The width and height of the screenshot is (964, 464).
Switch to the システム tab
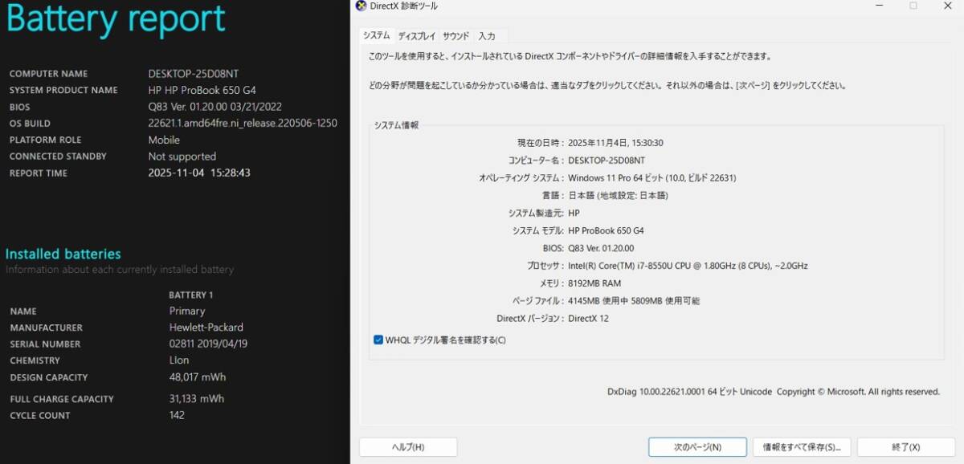[376, 35]
